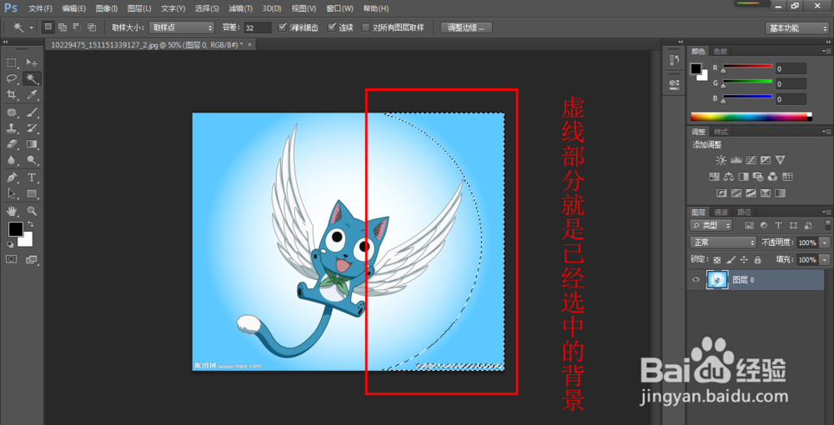834x425 pixels.
Task: Select the Crop tool
Action: (x=12, y=94)
